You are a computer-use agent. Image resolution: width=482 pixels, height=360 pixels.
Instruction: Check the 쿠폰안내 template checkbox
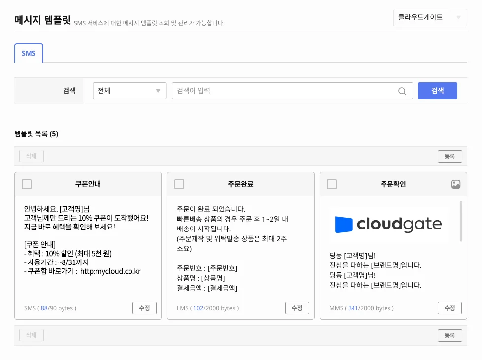27,184
